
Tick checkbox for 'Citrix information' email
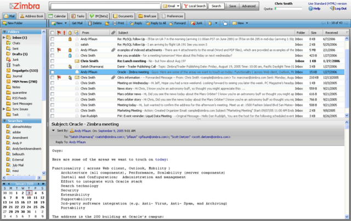53,78
